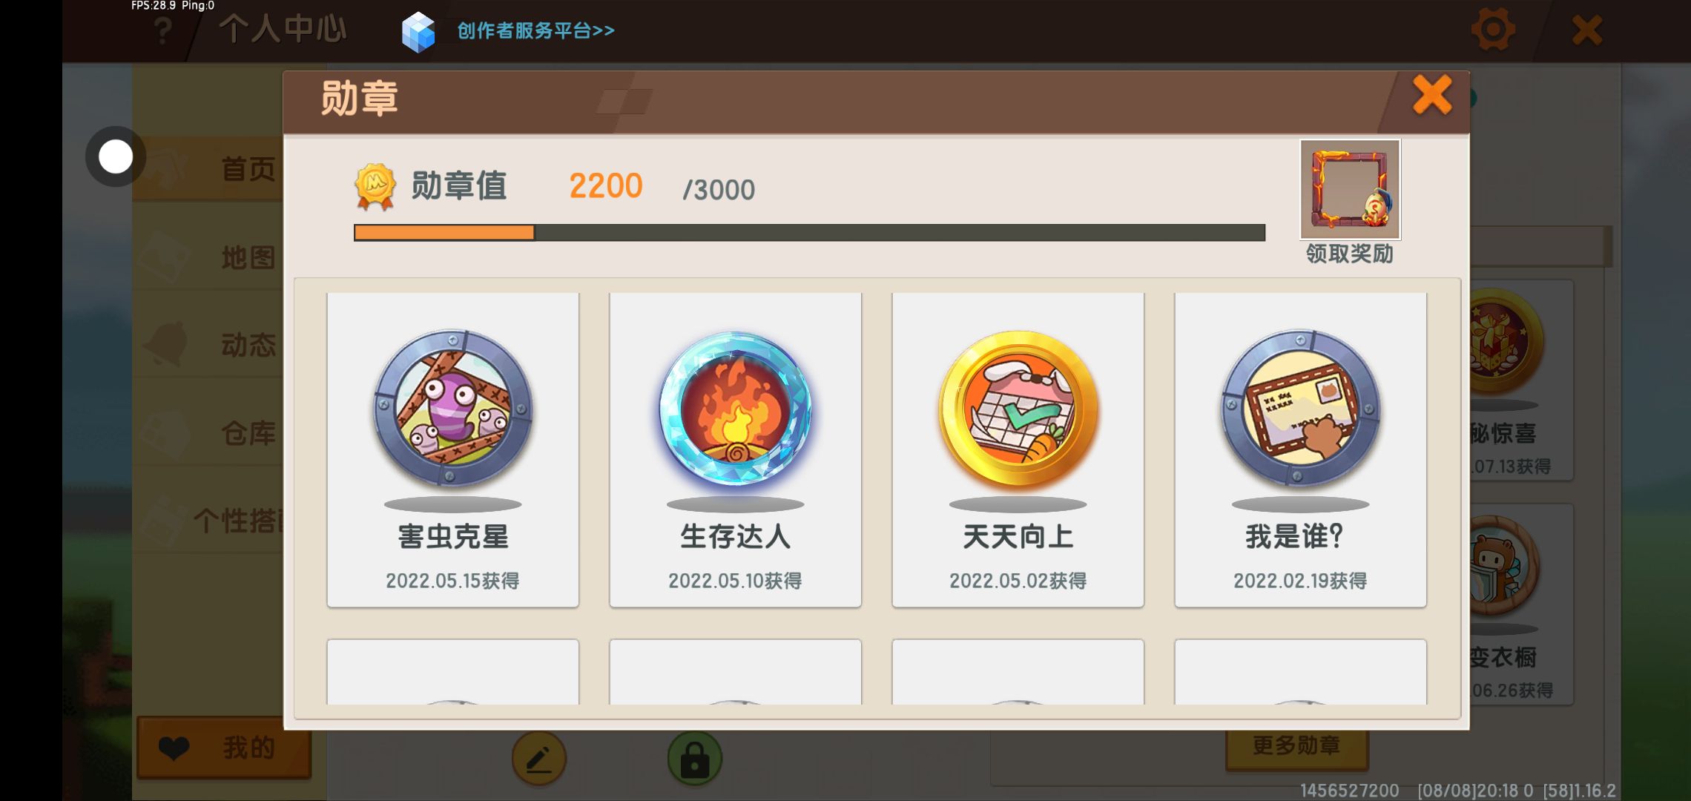The height and width of the screenshot is (801, 1691).
Task: Toggle the green padlock privacy button
Action: click(x=695, y=759)
